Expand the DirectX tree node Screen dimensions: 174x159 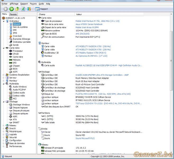3,129
